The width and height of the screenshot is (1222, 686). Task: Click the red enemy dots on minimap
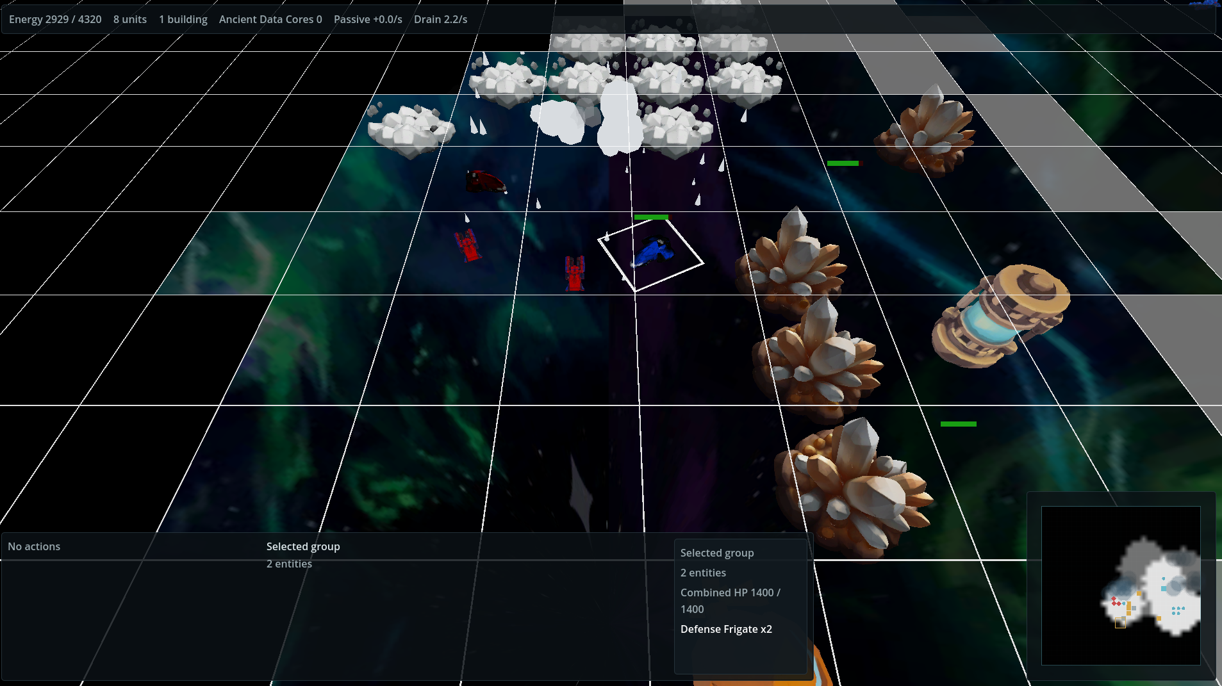(x=1116, y=601)
